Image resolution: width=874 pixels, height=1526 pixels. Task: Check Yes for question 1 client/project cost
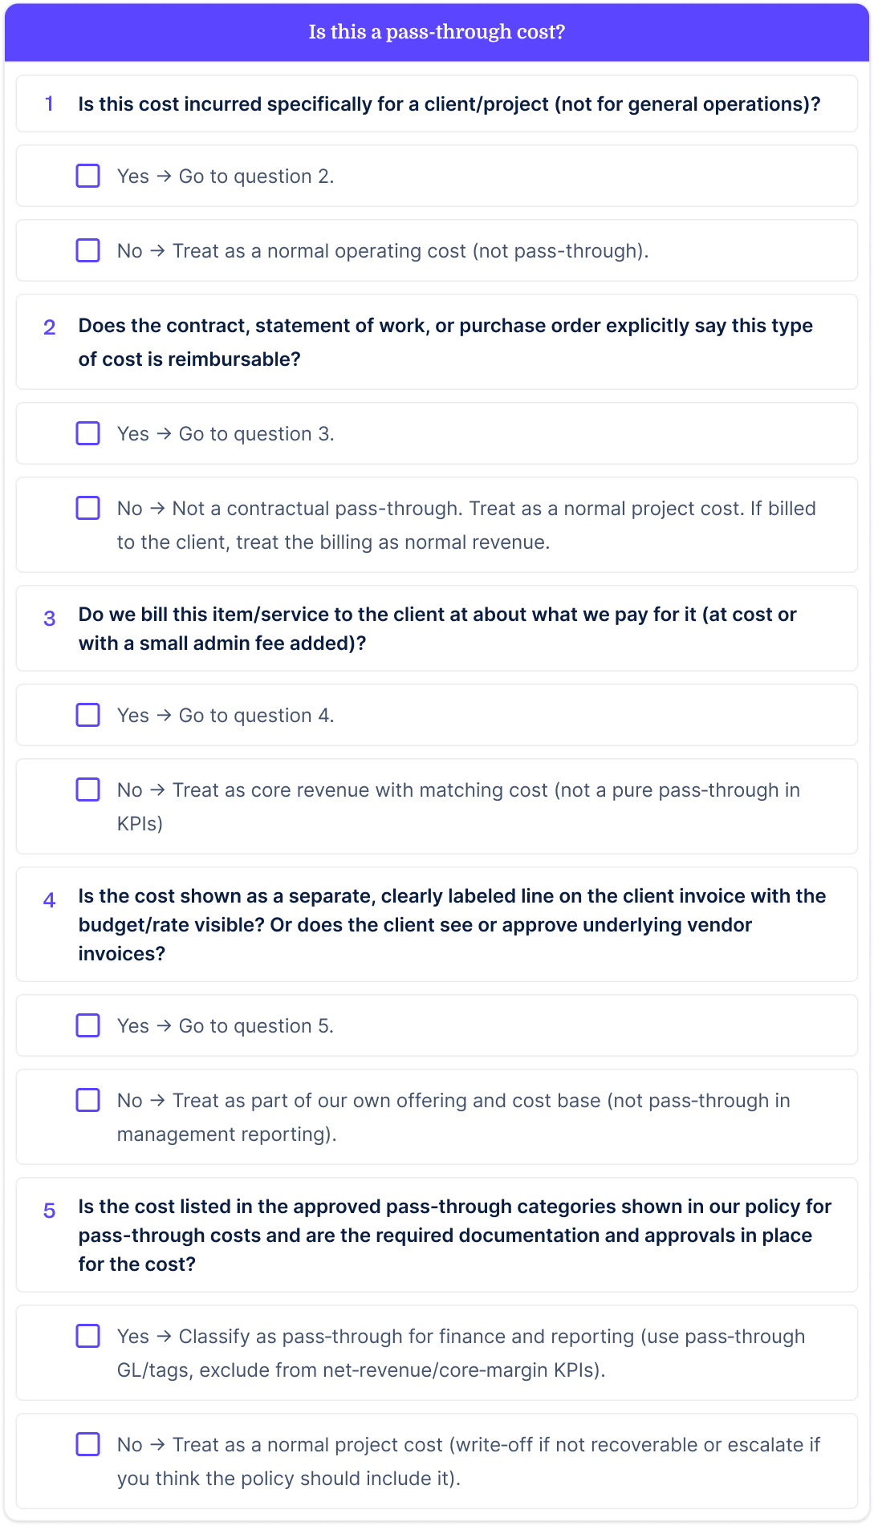pyautogui.click(x=87, y=176)
